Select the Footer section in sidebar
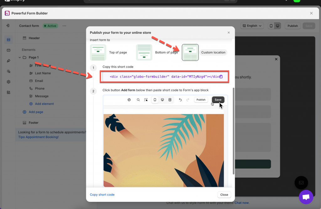This screenshot has width=321, height=209. 33,123
